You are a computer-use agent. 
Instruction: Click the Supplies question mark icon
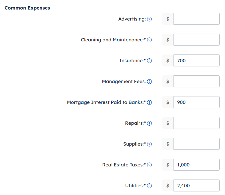(150, 144)
